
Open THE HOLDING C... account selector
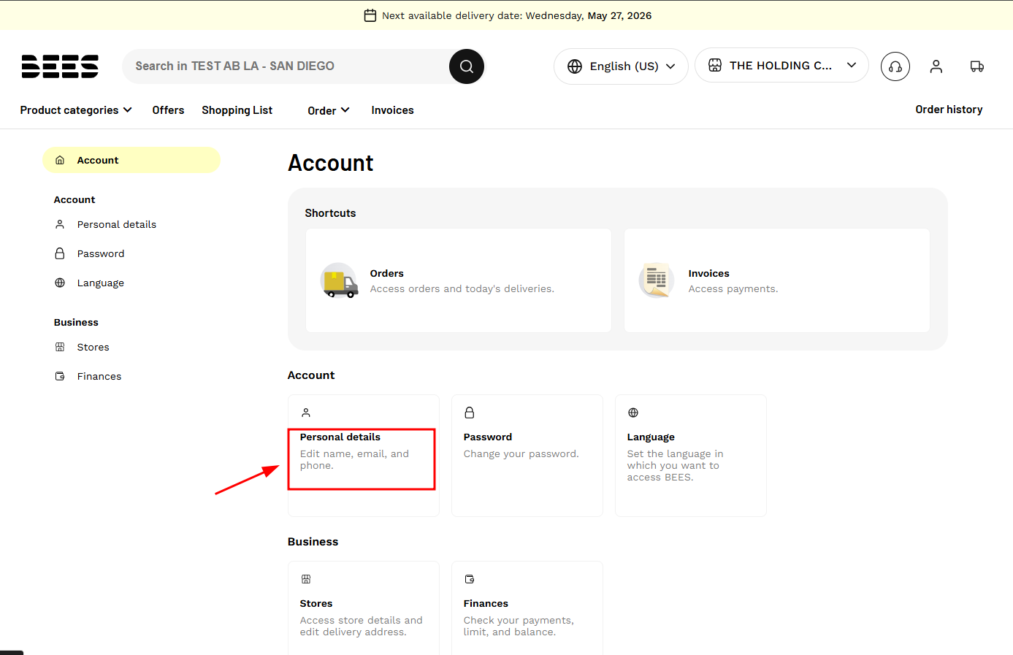pos(781,65)
